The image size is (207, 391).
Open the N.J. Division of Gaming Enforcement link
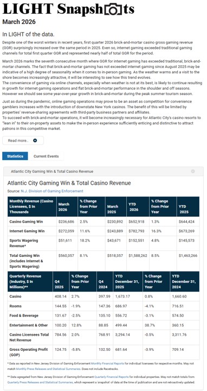52,191
